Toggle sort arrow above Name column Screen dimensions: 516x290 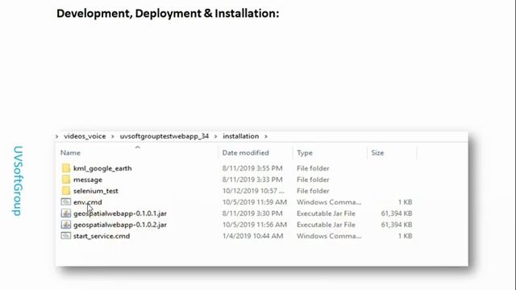click(x=138, y=147)
